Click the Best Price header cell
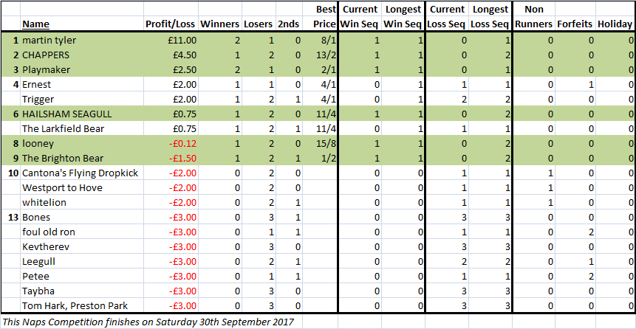The image size is (636, 329). tap(324, 17)
